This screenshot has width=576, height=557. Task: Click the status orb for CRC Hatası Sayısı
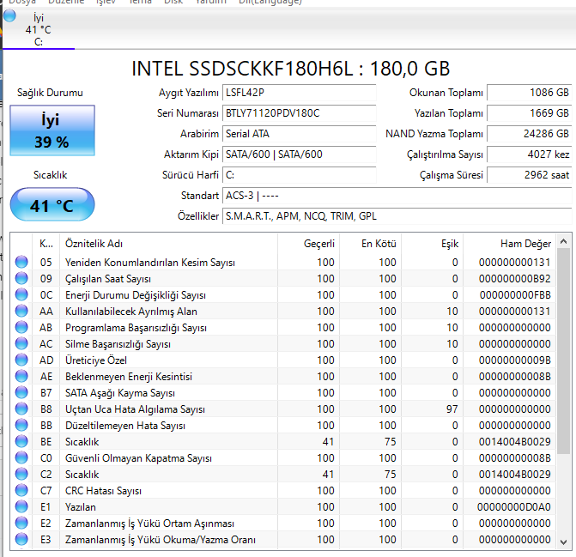point(21,491)
